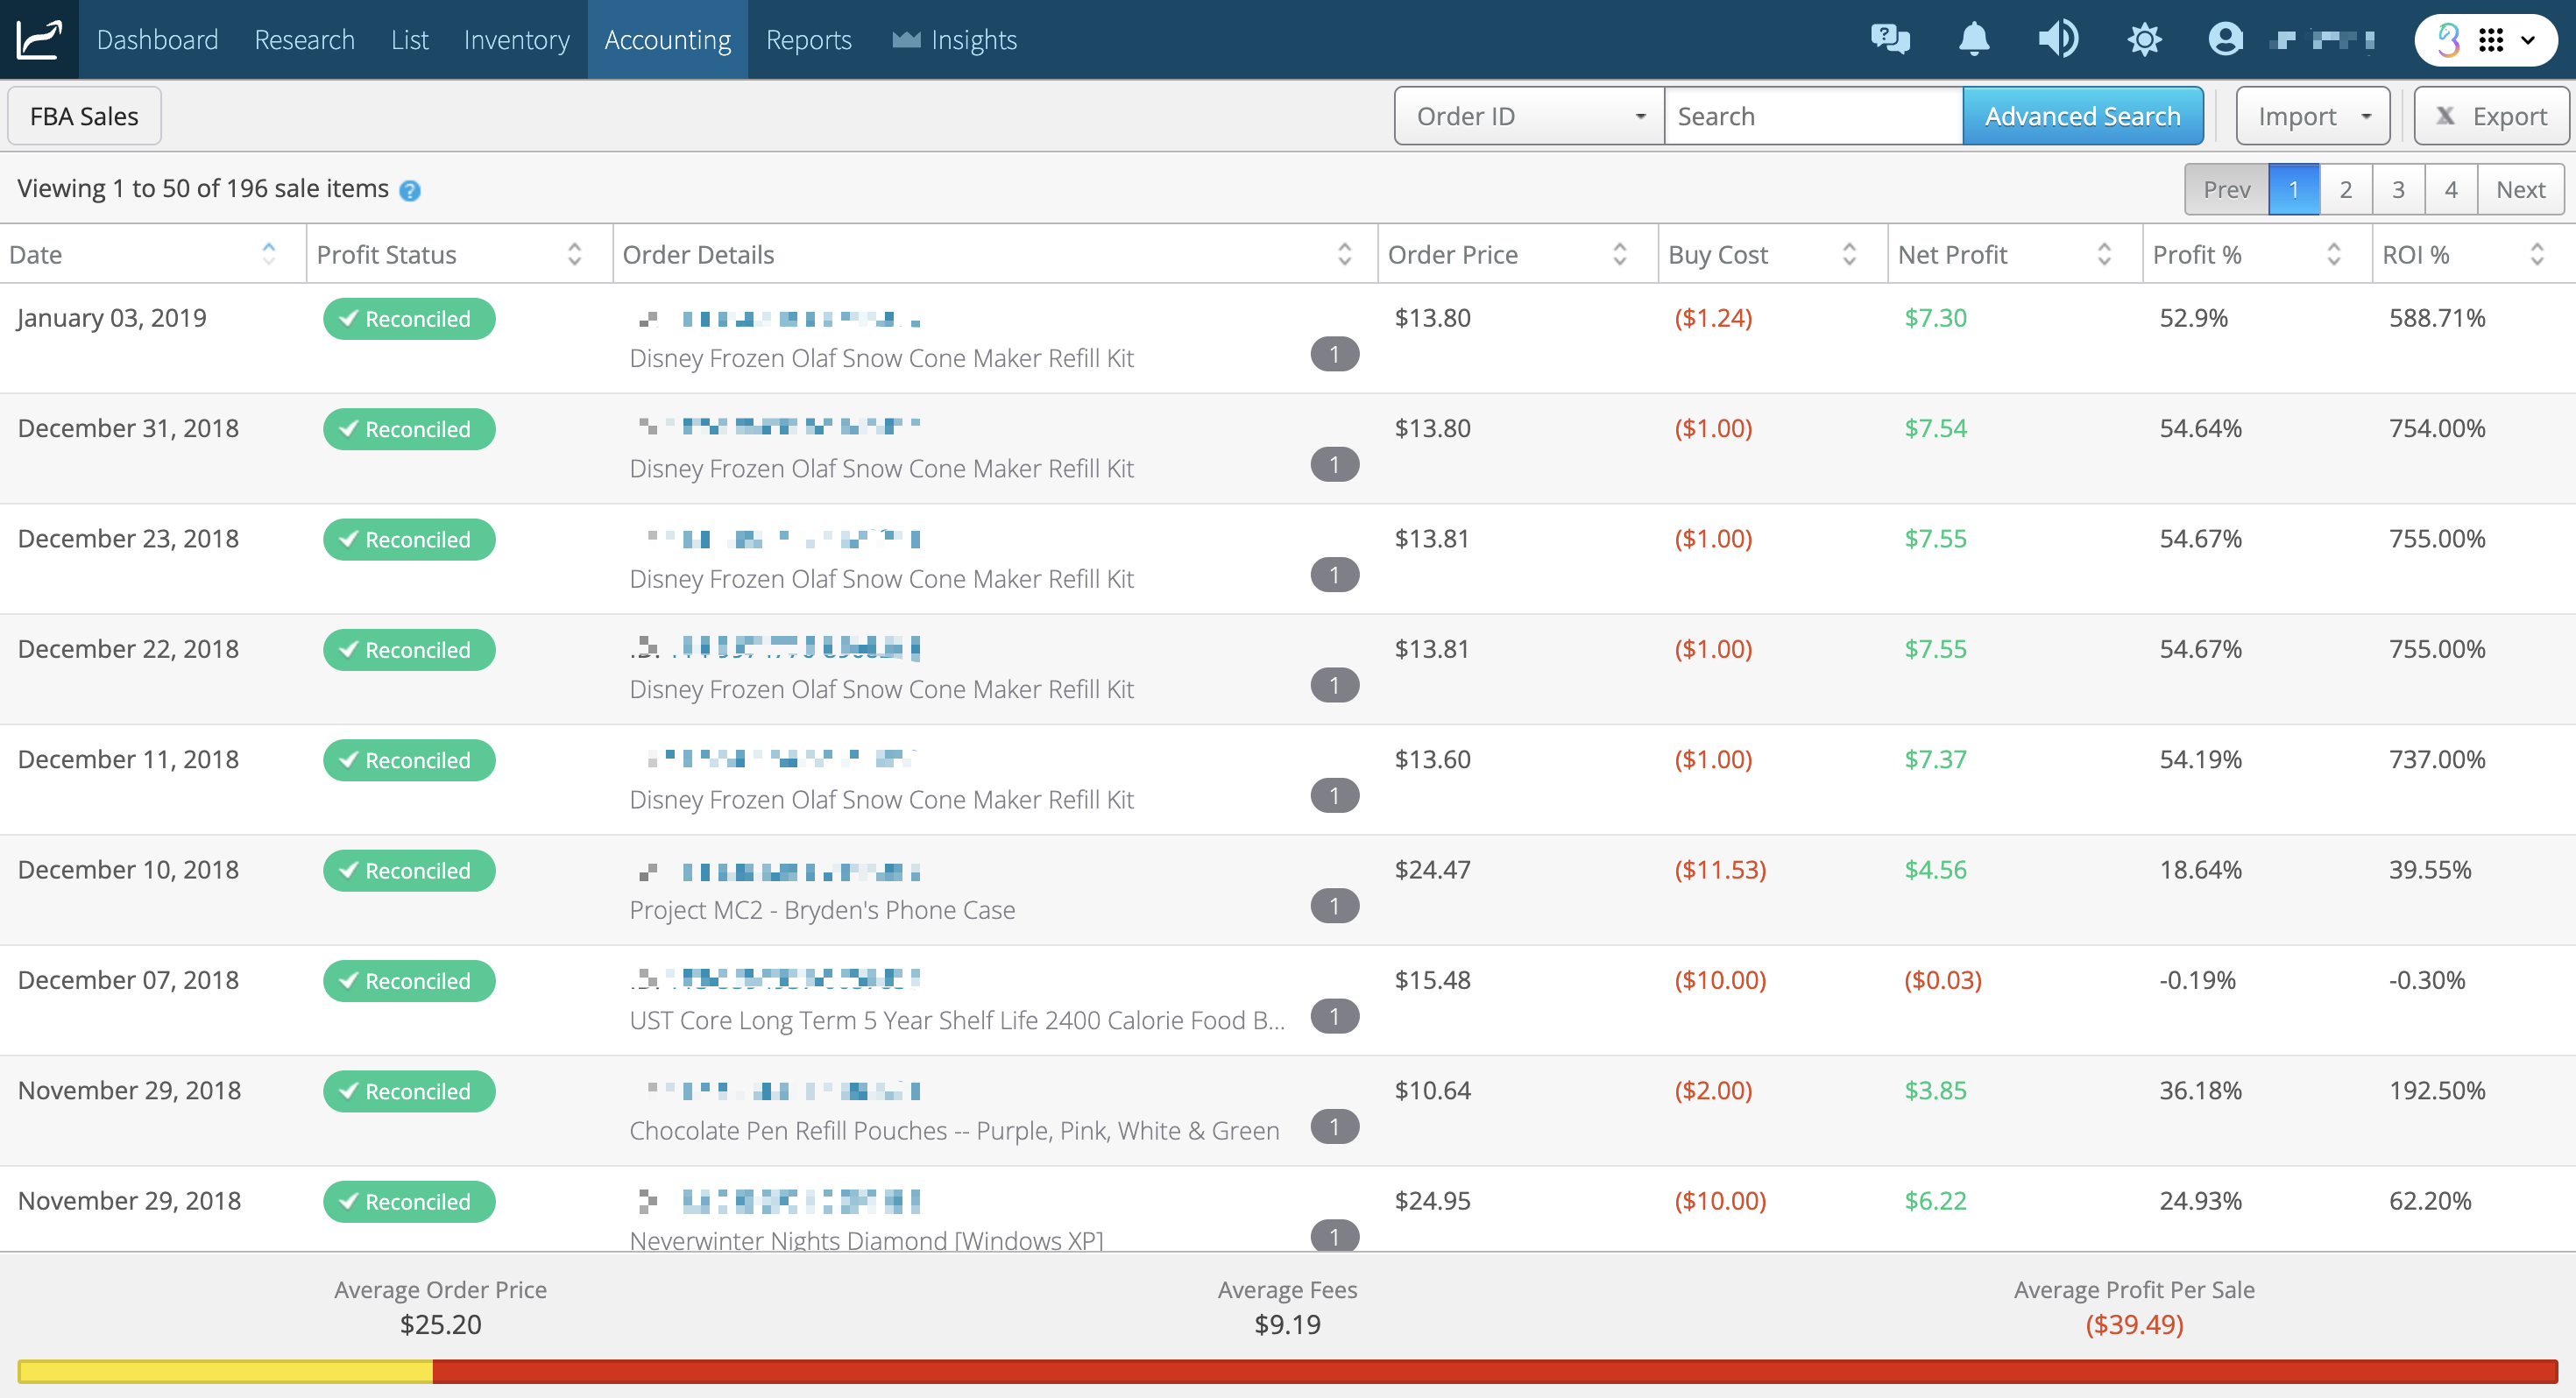Click quantity badge for January 03, 2019 order

coord(1334,354)
